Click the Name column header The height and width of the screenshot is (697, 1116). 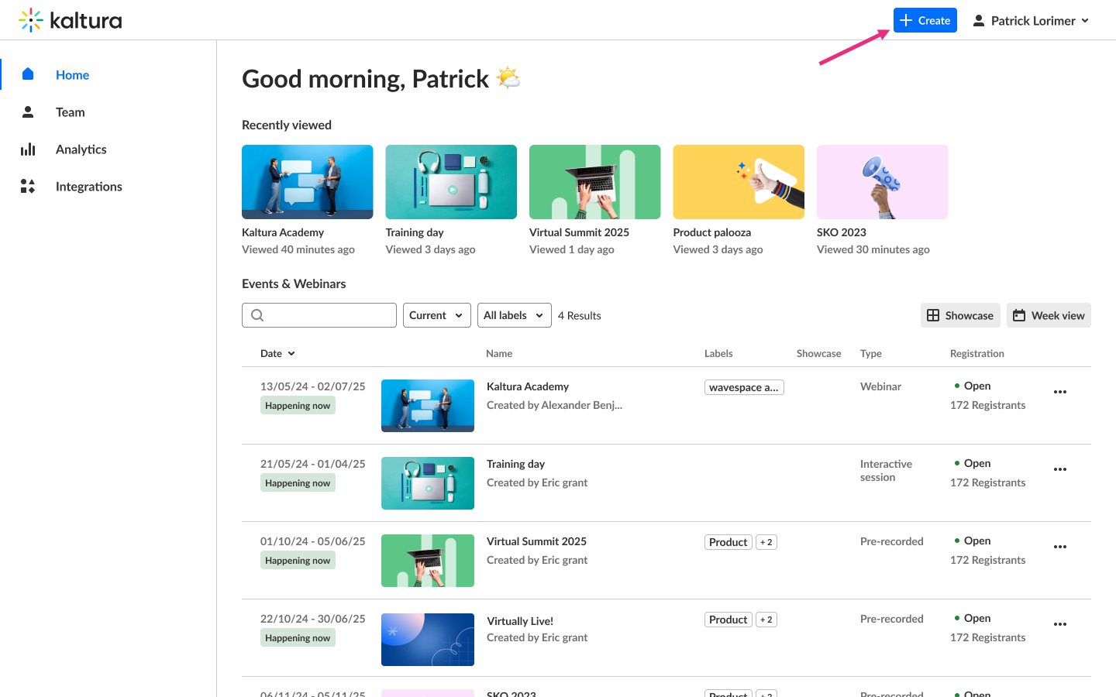point(499,353)
